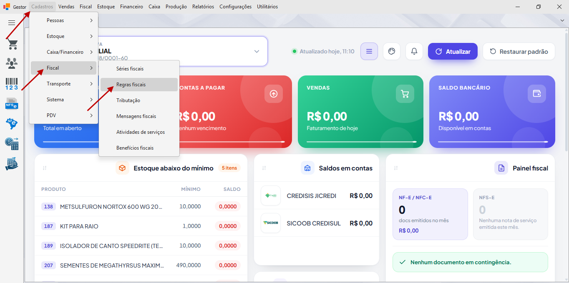Screen dimensions: 569x283
Task: Click the bank icon beside Saldos em contas
Action: coord(307,168)
